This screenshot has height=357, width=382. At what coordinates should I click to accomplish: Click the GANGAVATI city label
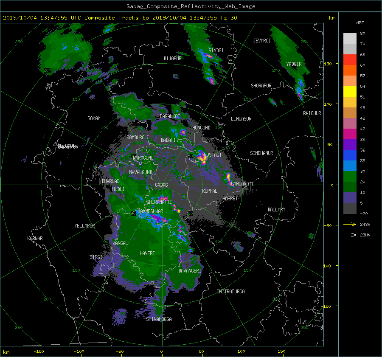click(242, 184)
